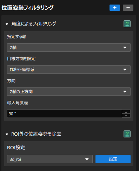Remove a filter with the minus button
Image resolution: width=139 pixels, height=171 pixels.
(128, 8)
